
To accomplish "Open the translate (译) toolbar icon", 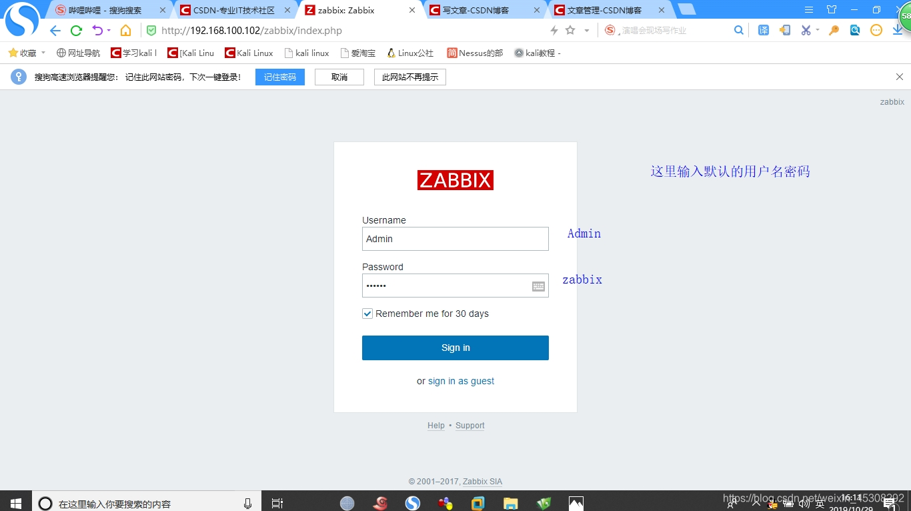I will tap(764, 31).
